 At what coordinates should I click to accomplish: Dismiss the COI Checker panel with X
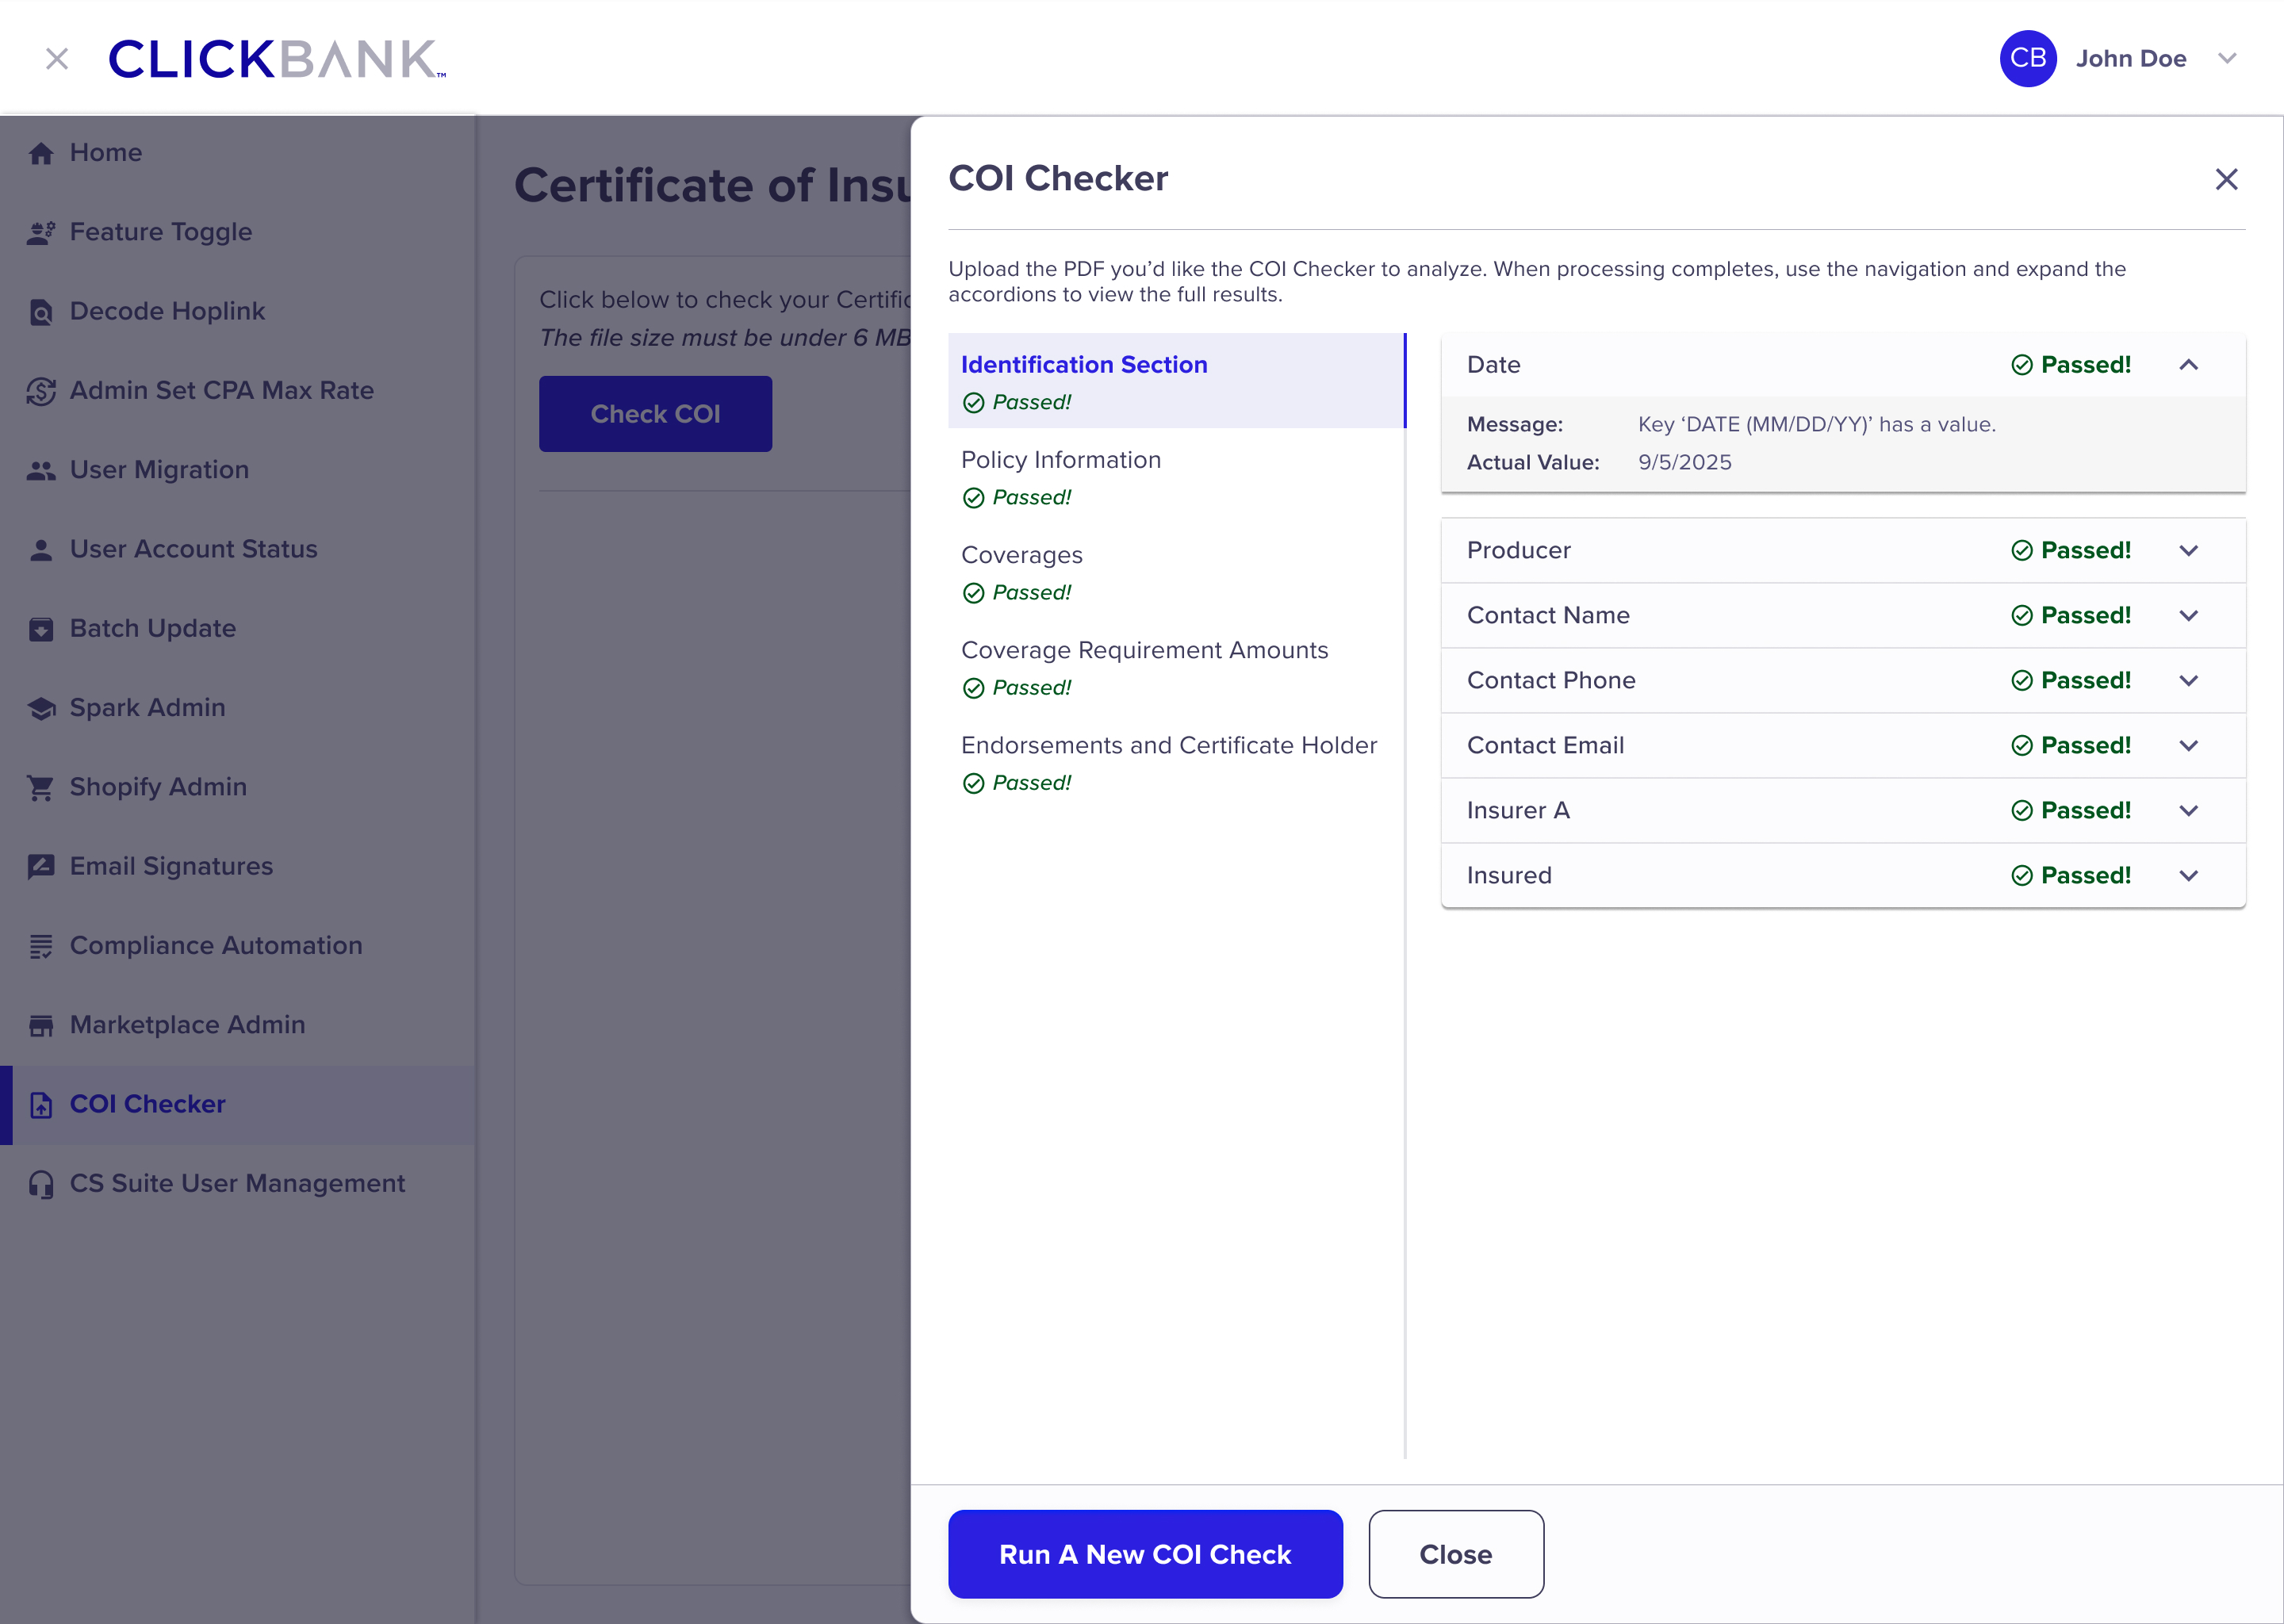click(2226, 179)
